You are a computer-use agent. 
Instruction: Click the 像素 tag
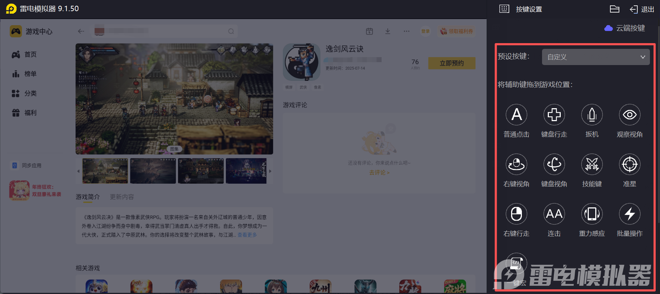point(318,87)
